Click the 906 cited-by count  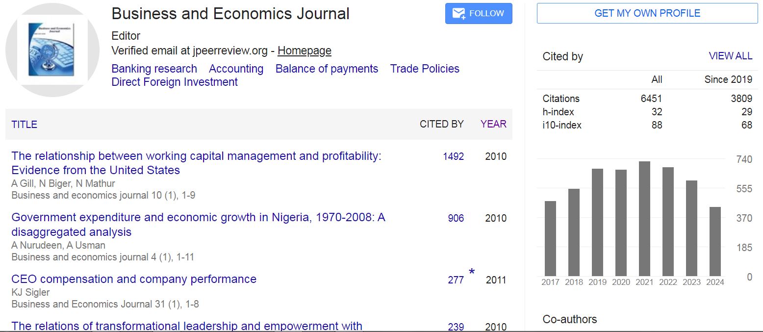(x=456, y=218)
